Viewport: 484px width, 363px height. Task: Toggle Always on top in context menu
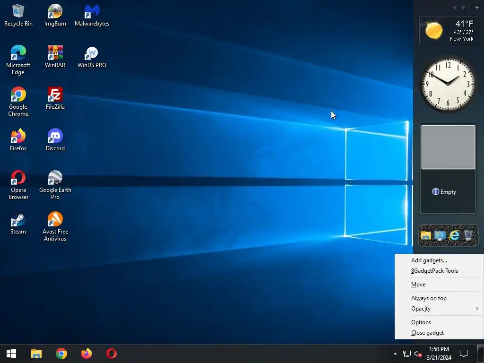pyautogui.click(x=439, y=298)
